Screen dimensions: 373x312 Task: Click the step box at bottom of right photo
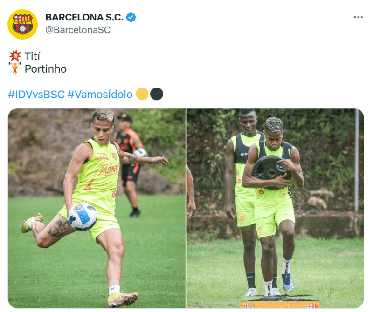[x=280, y=302]
